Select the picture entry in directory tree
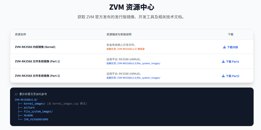The image size is (261, 130). point(29,107)
